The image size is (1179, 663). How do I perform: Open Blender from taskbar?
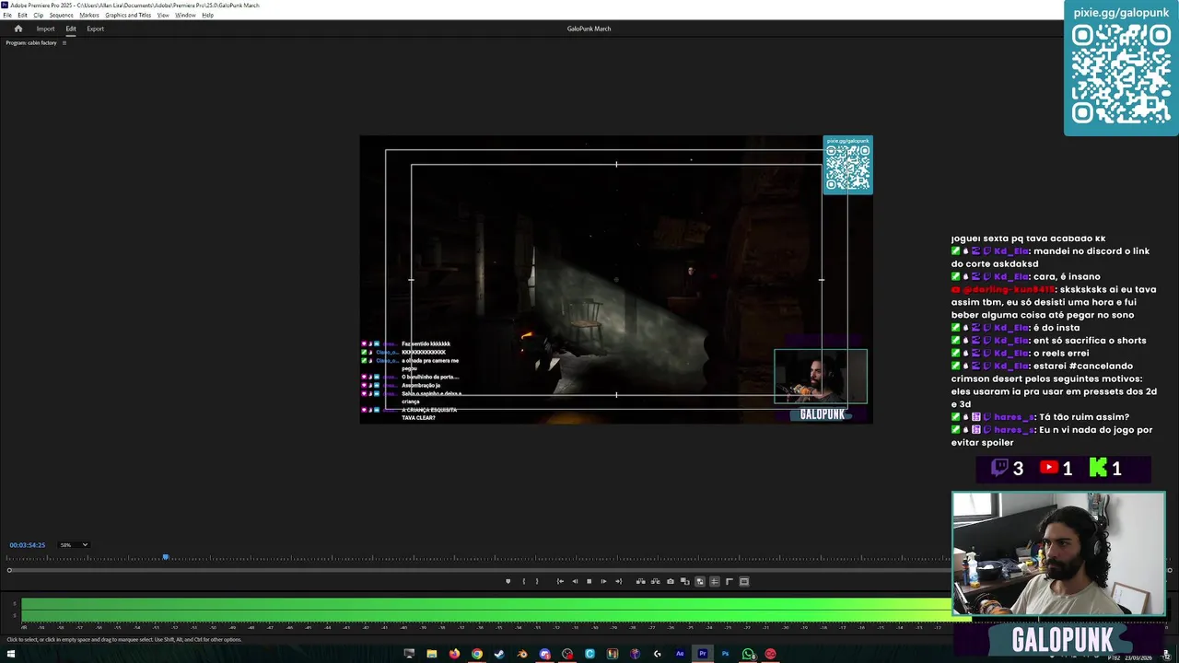pos(522,654)
